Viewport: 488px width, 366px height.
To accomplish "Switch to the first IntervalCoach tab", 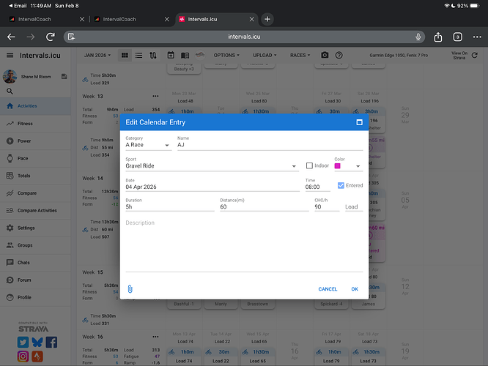I will 44,19.
